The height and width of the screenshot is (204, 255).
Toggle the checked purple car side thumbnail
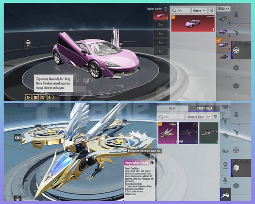pyautogui.click(x=223, y=44)
